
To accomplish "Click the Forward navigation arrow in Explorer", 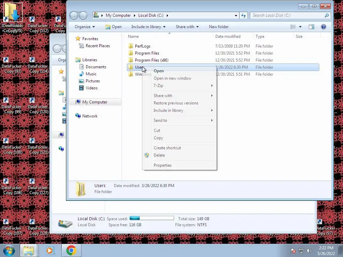I will [x=83, y=15].
